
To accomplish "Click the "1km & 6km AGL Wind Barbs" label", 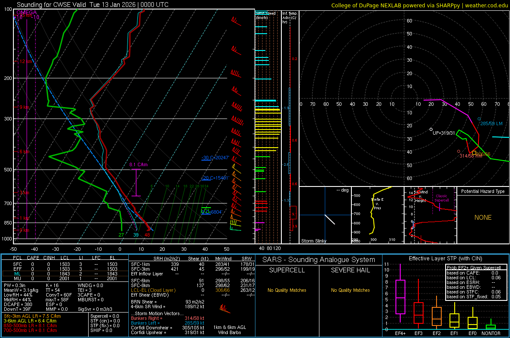I will point(229,330).
